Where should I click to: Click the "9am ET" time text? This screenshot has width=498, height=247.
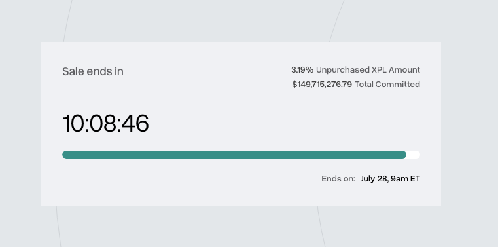tap(405, 179)
